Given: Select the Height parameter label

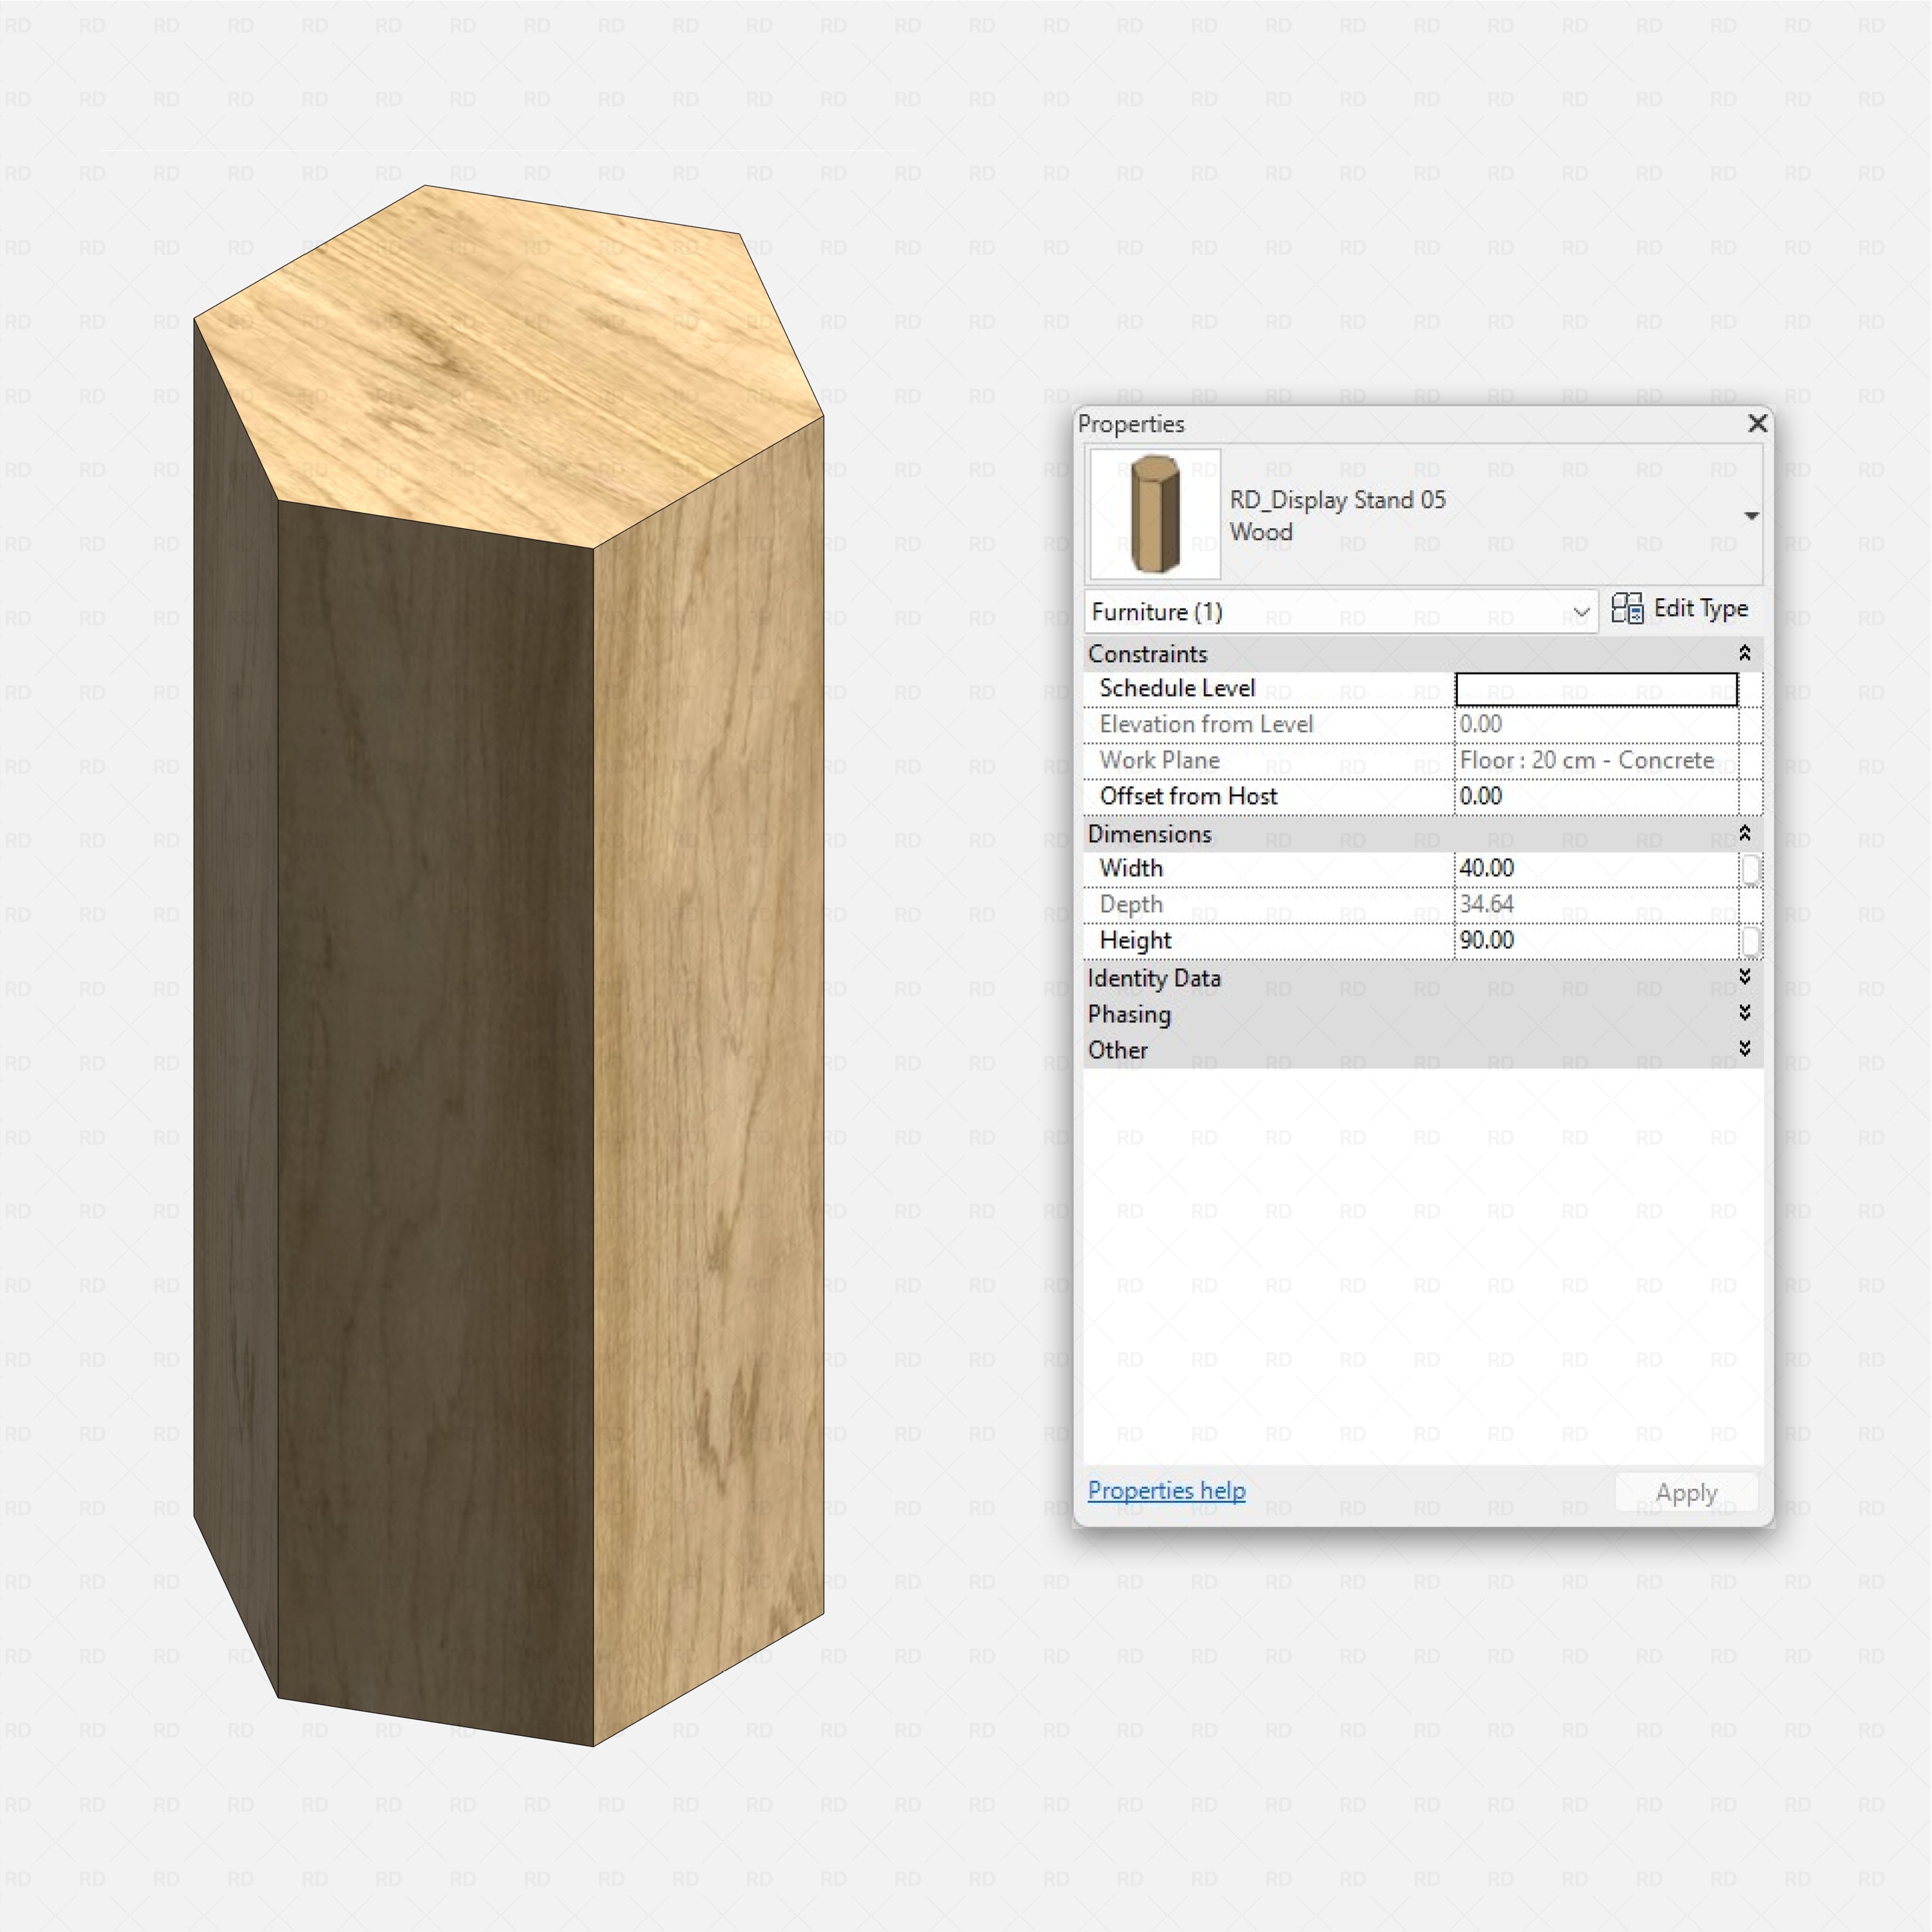Looking at the screenshot, I should [x=1135, y=940].
